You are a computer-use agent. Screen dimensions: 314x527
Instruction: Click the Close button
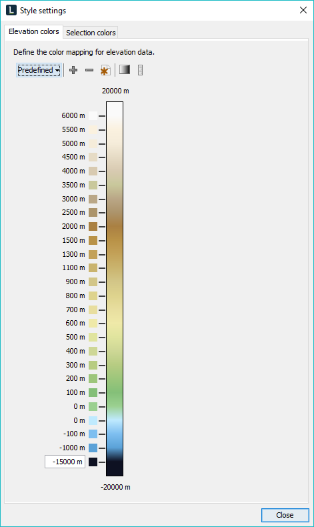285,515
